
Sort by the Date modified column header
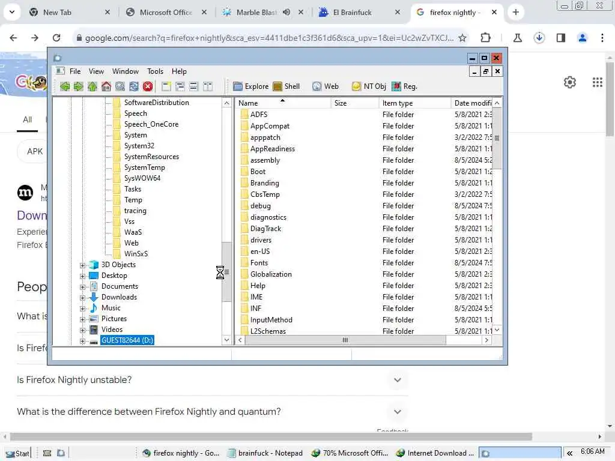tap(472, 103)
